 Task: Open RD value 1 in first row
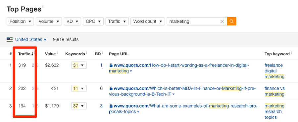[101, 65]
